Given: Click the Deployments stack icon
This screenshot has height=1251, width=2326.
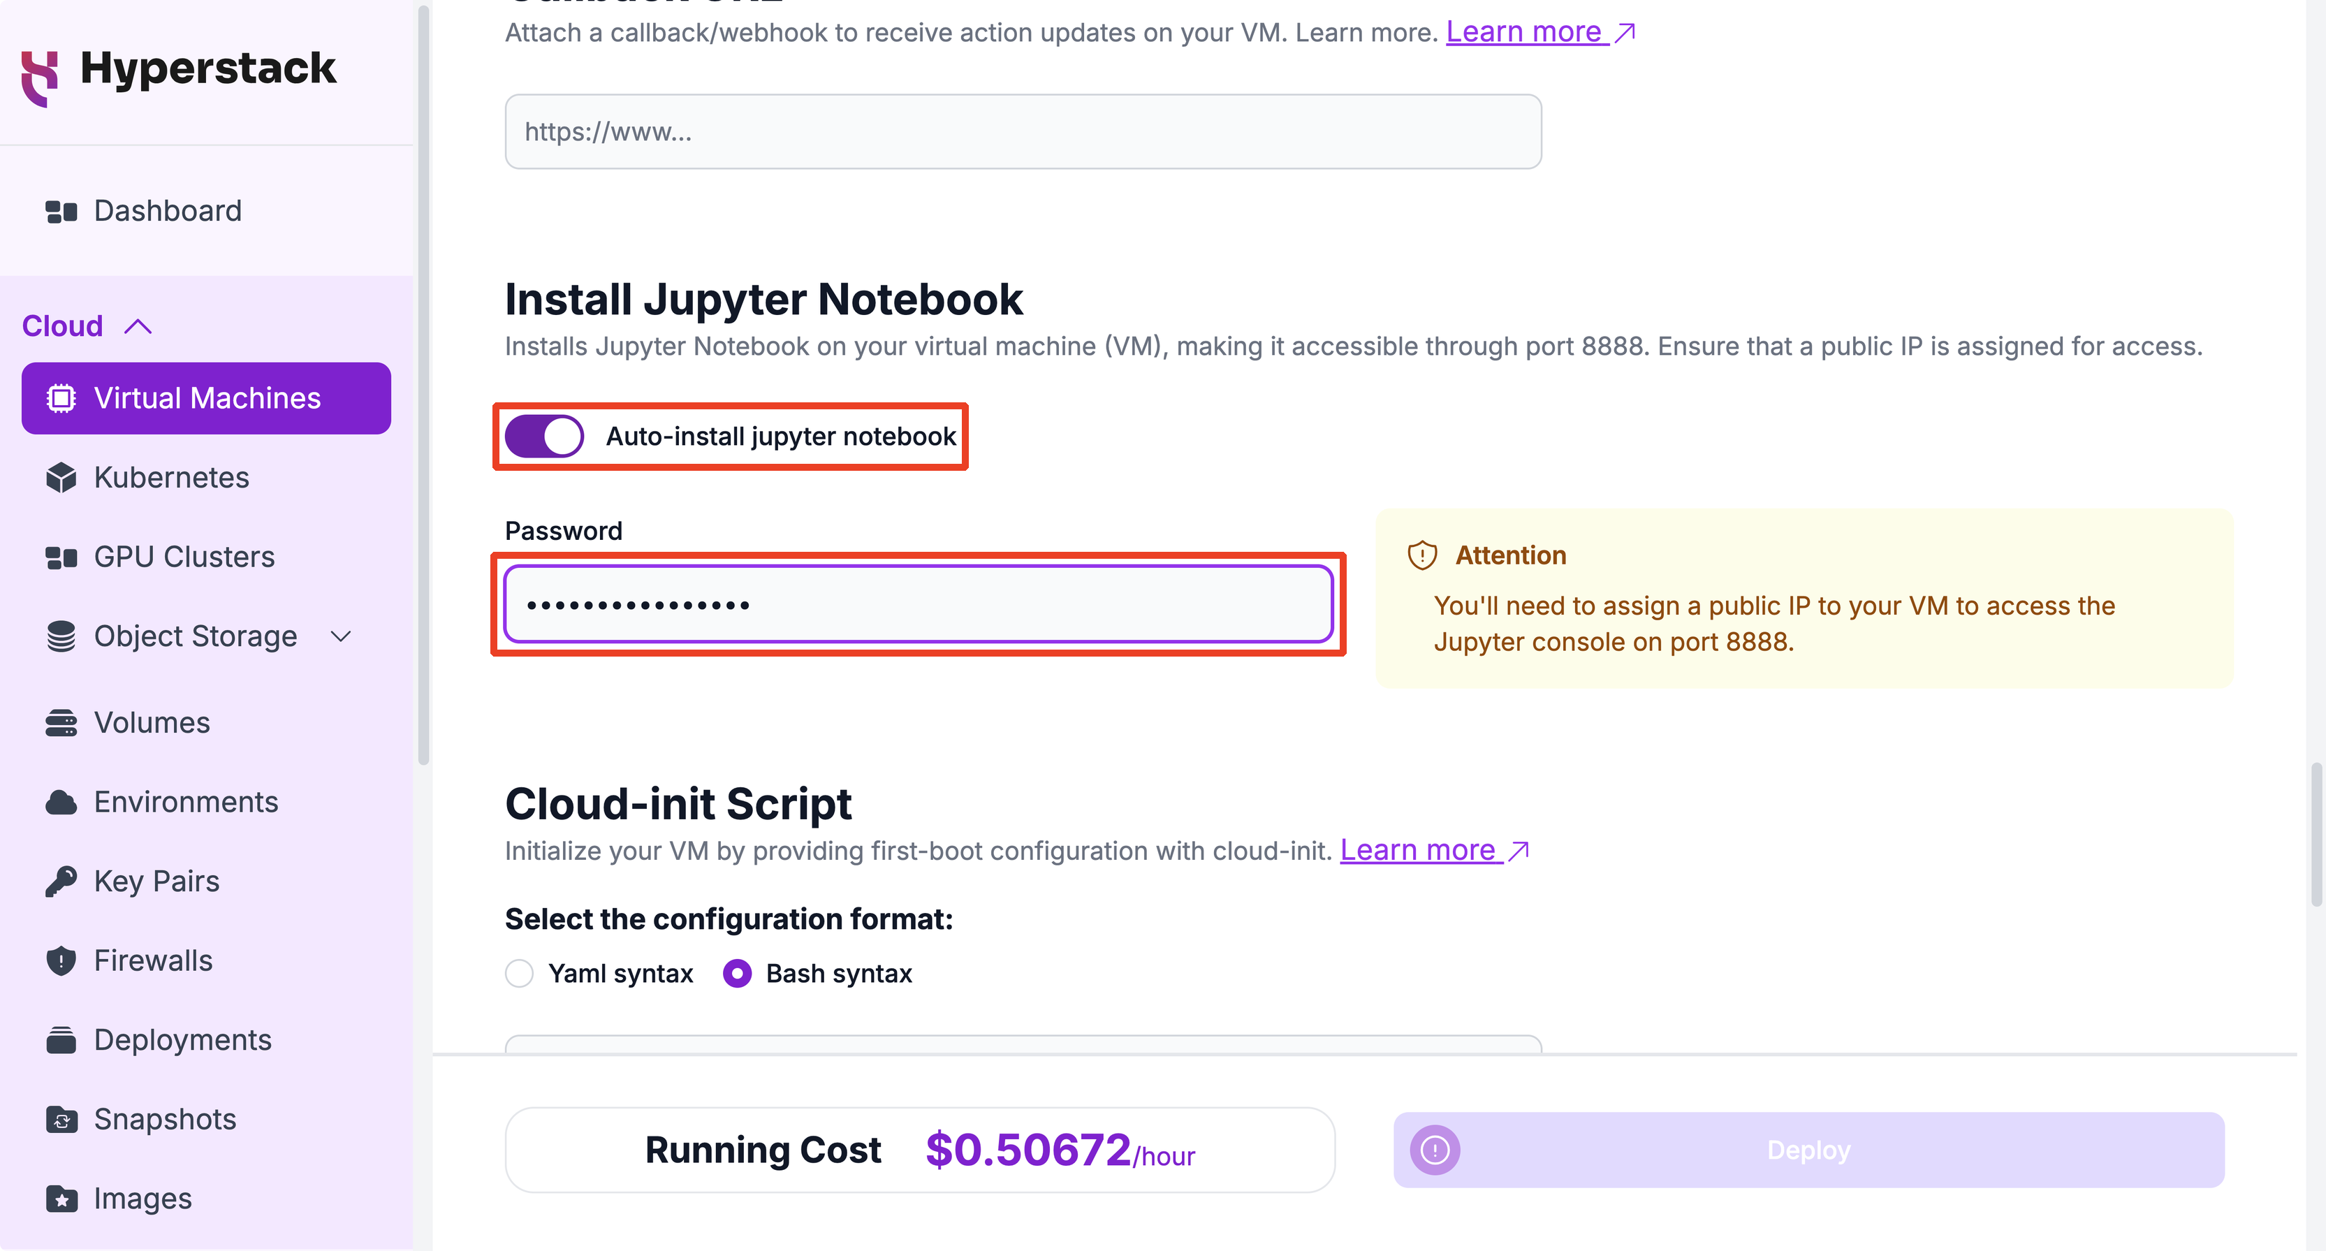Looking at the screenshot, I should click(x=61, y=1041).
